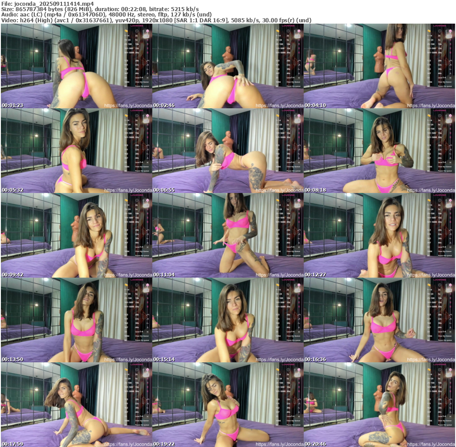This screenshot has height=447, width=456.
Task: Click the 'Size: 865787384 bytes' info line
Action: point(100,9)
